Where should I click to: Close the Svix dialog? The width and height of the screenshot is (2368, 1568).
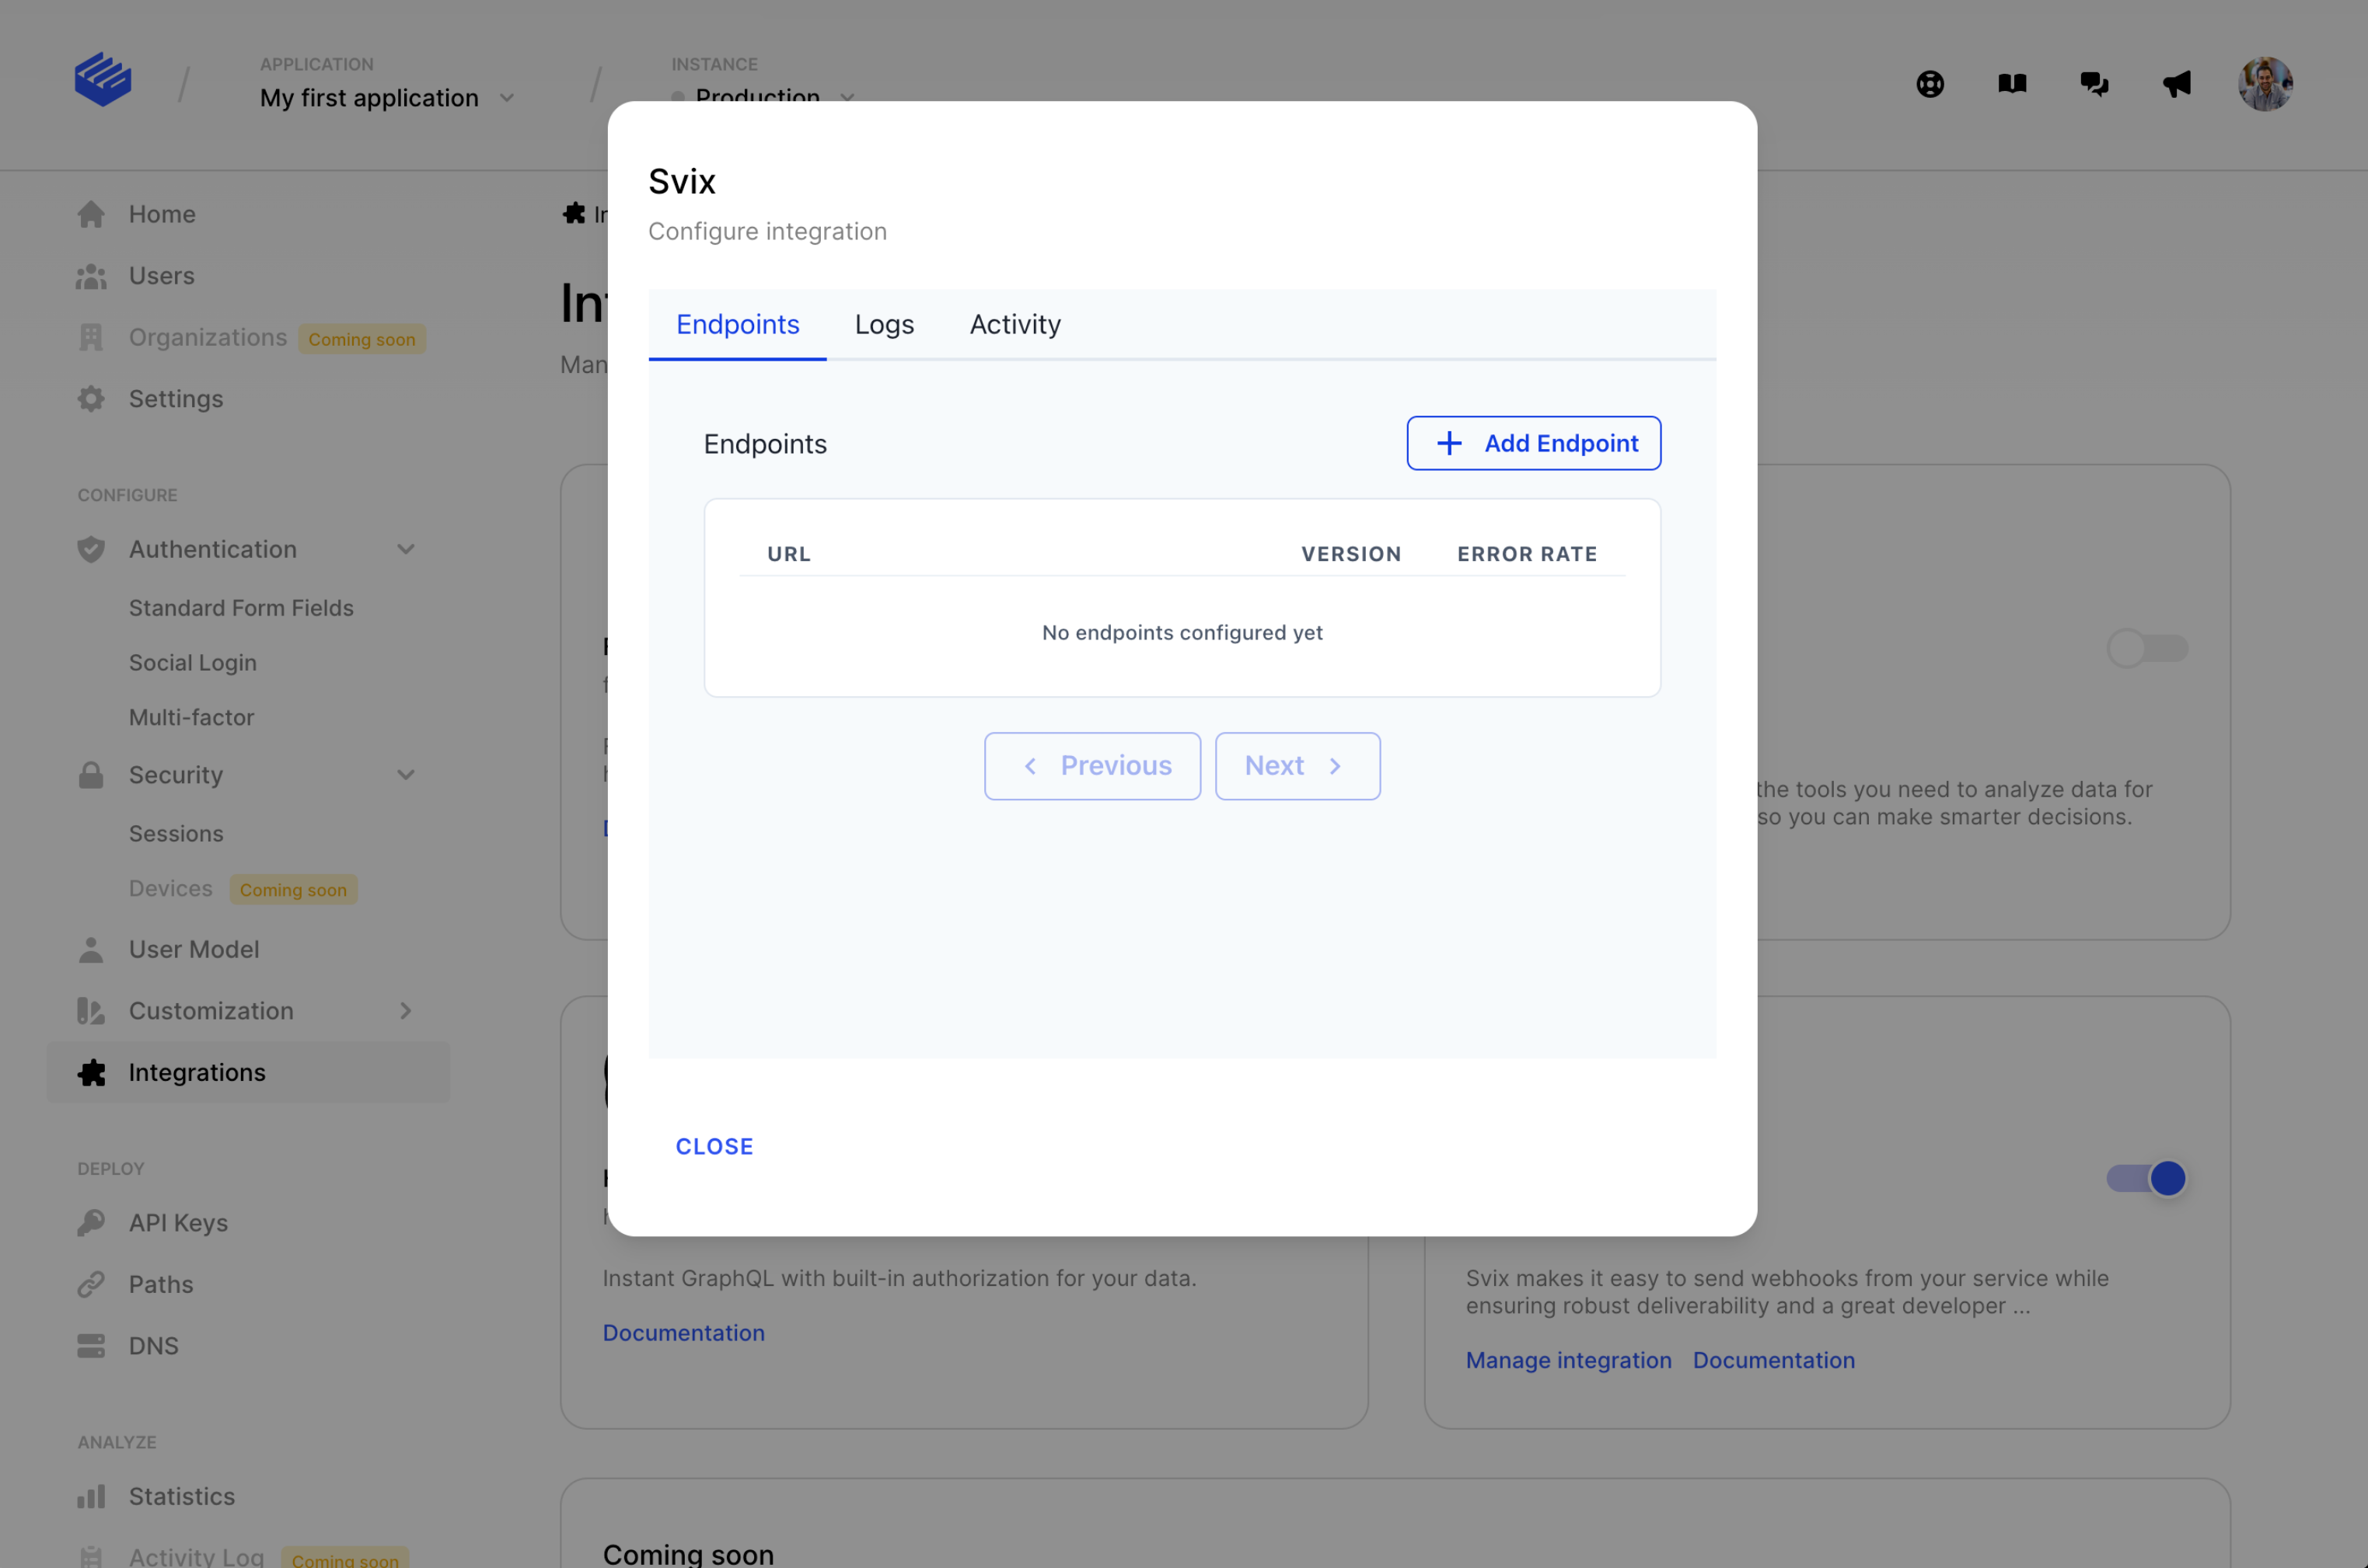[714, 1147]
